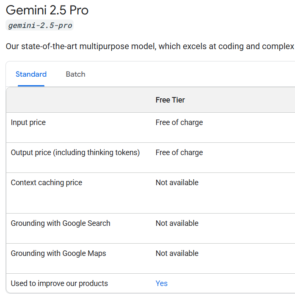Click the Gemini 2.5 Pro heading
Screen dimensions: 295x300
pyautogui.click(x=47, y=10)
